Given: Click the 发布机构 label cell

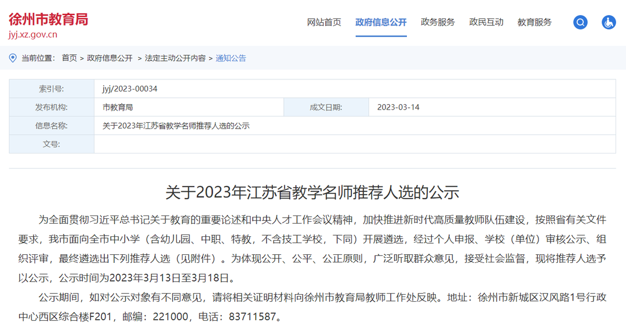Looking at the screenshot, I should click(x=52, y=107).
